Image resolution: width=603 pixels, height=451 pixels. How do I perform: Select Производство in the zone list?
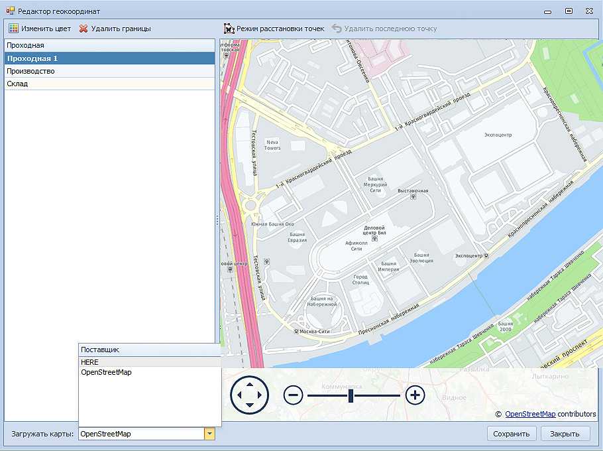point(109,71)
